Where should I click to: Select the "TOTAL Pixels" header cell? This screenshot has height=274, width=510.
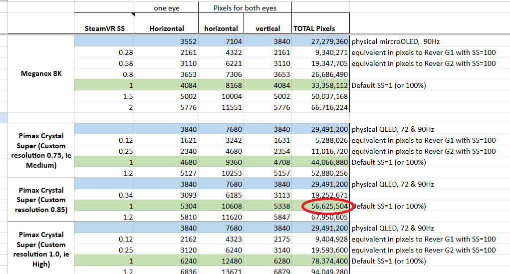[x=321, y=23]
